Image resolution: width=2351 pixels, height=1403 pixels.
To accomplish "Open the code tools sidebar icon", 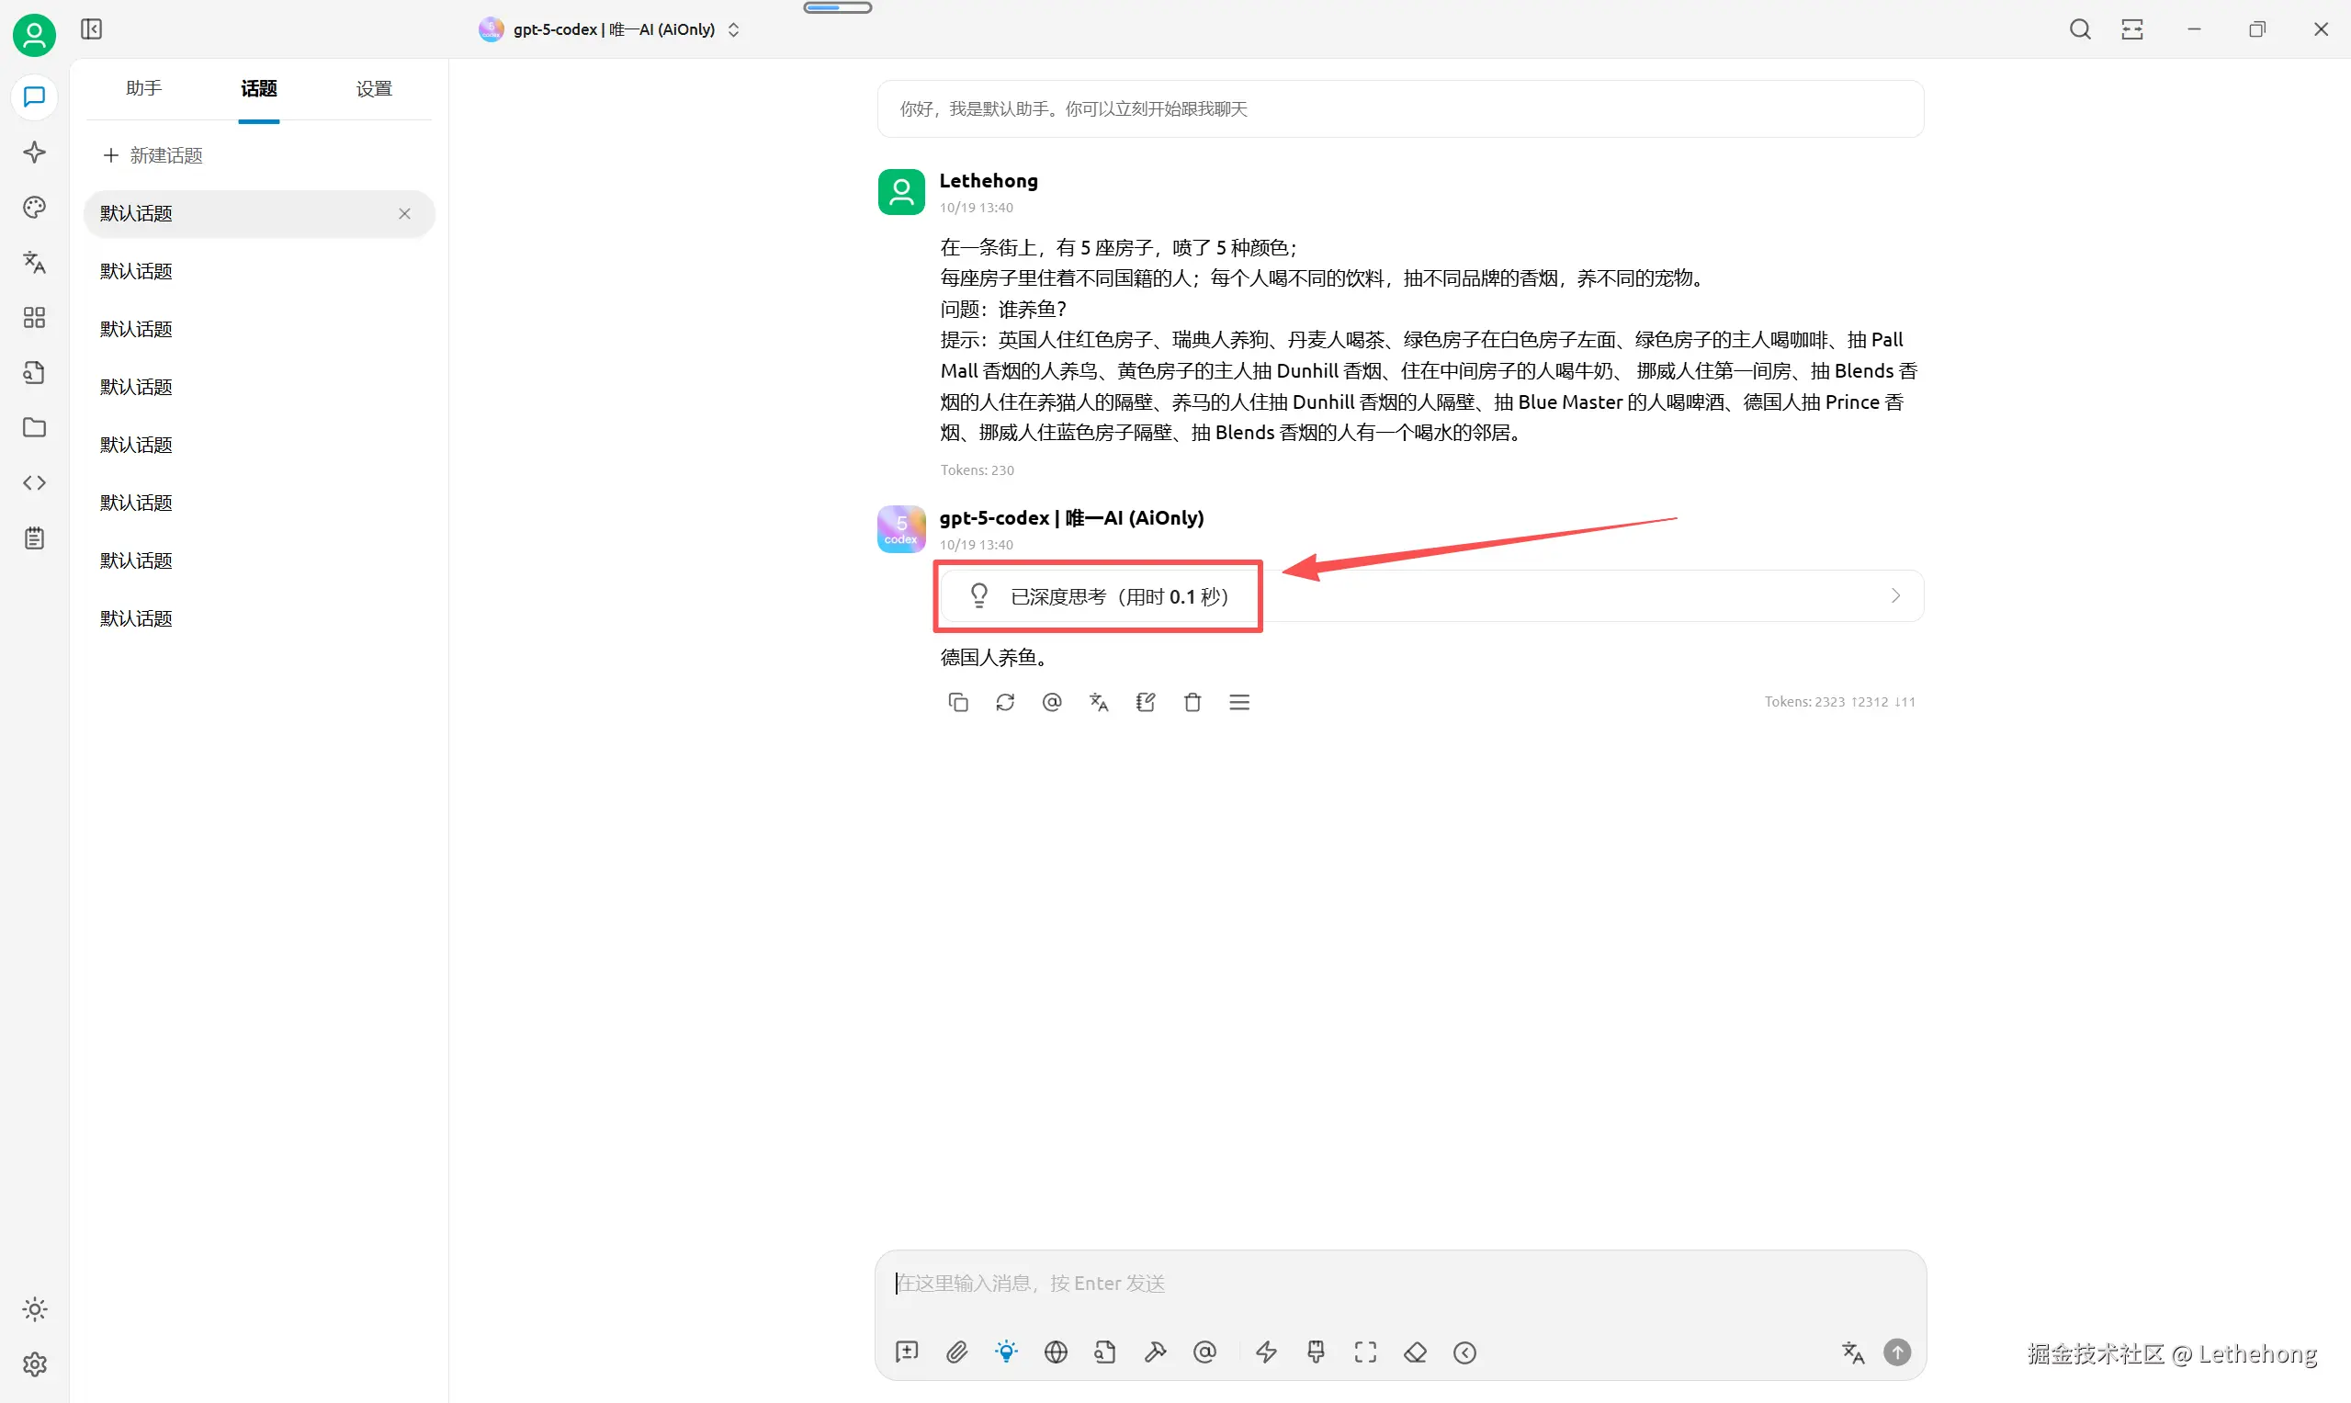I will tap(34, 483).
